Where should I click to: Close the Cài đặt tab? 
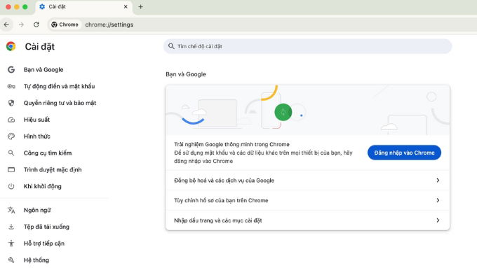click(126, 7)
